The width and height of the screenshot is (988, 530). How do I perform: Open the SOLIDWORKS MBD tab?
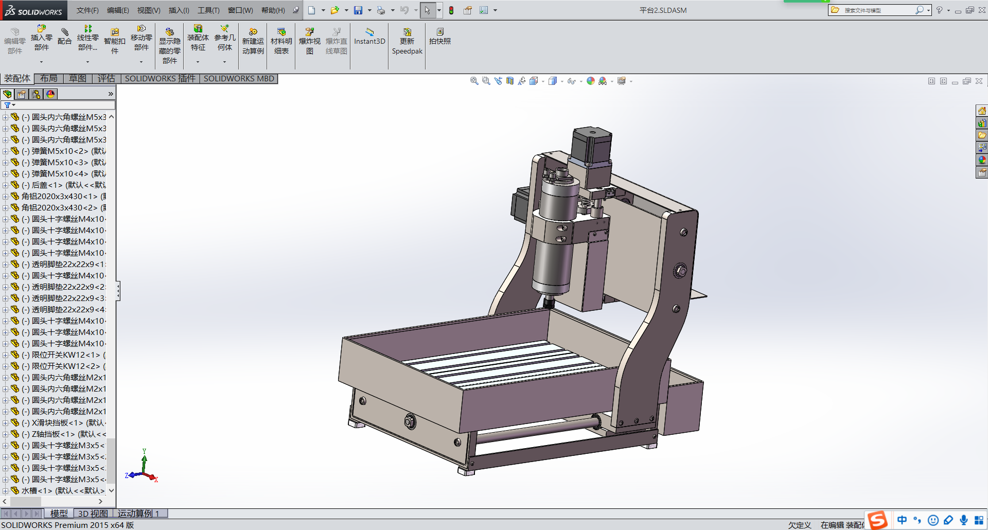239,78
